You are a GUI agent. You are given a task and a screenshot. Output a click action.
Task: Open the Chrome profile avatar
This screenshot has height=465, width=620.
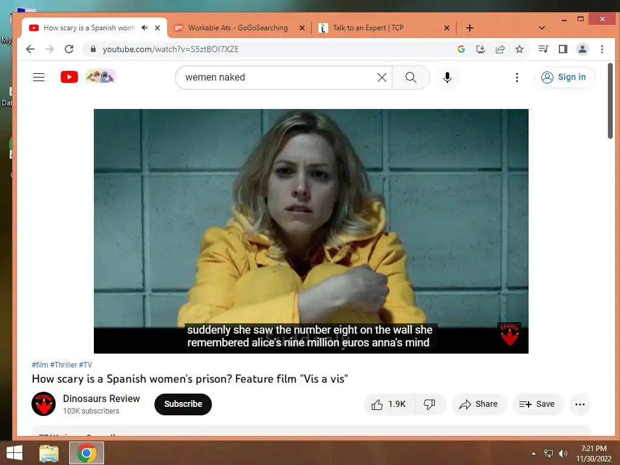coord(582,49)
